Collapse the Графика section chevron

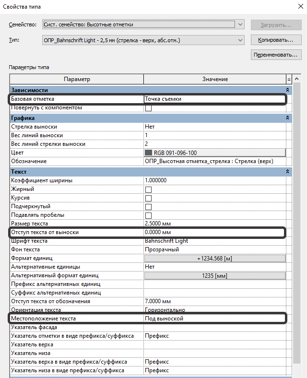point(287,118)
